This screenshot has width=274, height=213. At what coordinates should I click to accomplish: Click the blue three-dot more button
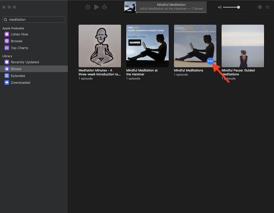point(210,61)
